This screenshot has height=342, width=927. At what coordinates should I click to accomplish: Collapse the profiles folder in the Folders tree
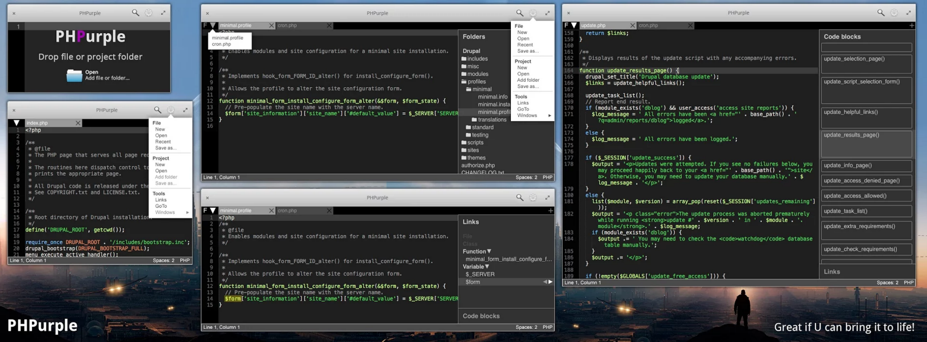point(473,82)
